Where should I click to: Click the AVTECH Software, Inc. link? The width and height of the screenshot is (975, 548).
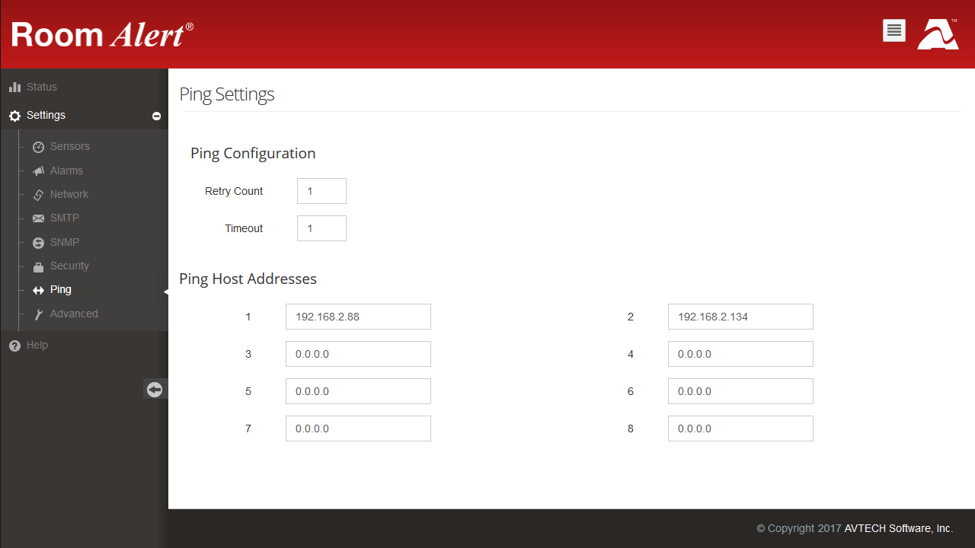(x=897, y=528)
